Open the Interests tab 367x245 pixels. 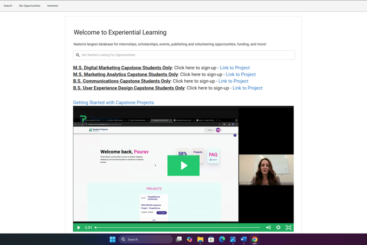coord(53,6)
